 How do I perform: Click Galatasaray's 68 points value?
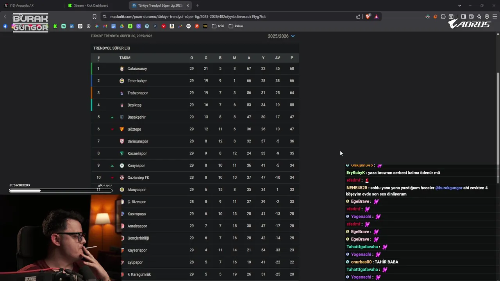(x=292, y=69)
